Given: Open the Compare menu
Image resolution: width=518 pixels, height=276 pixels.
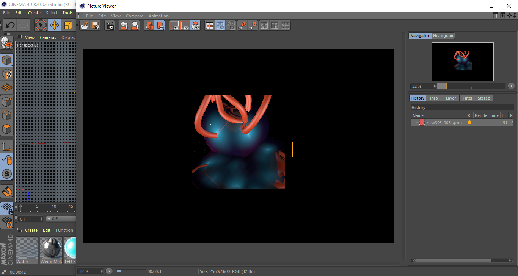Looking at the screenshot, I should 135,16.
